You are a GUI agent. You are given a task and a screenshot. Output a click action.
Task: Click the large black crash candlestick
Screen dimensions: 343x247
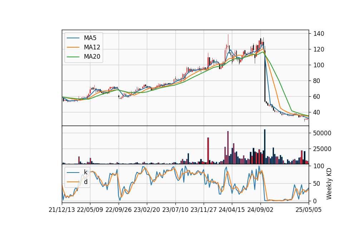click(265, 76)
